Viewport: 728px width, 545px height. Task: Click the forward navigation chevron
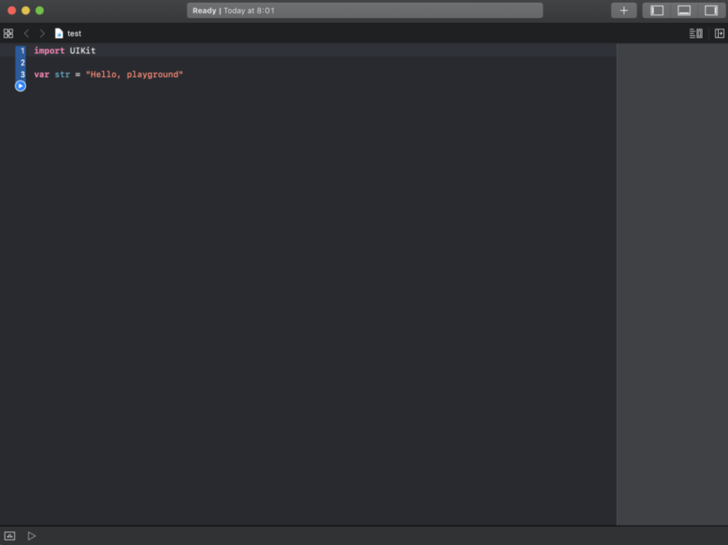(42, 33)
